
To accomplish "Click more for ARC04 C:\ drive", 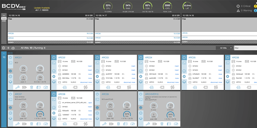I will click(177, 74).
